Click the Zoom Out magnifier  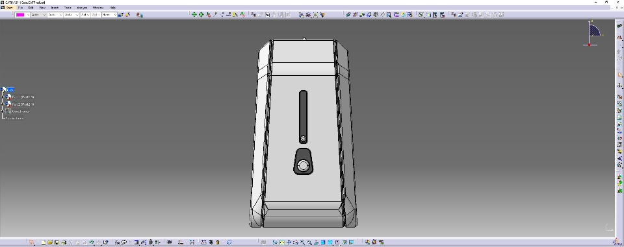309,242
